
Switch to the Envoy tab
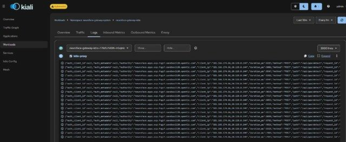click(165, 32)
